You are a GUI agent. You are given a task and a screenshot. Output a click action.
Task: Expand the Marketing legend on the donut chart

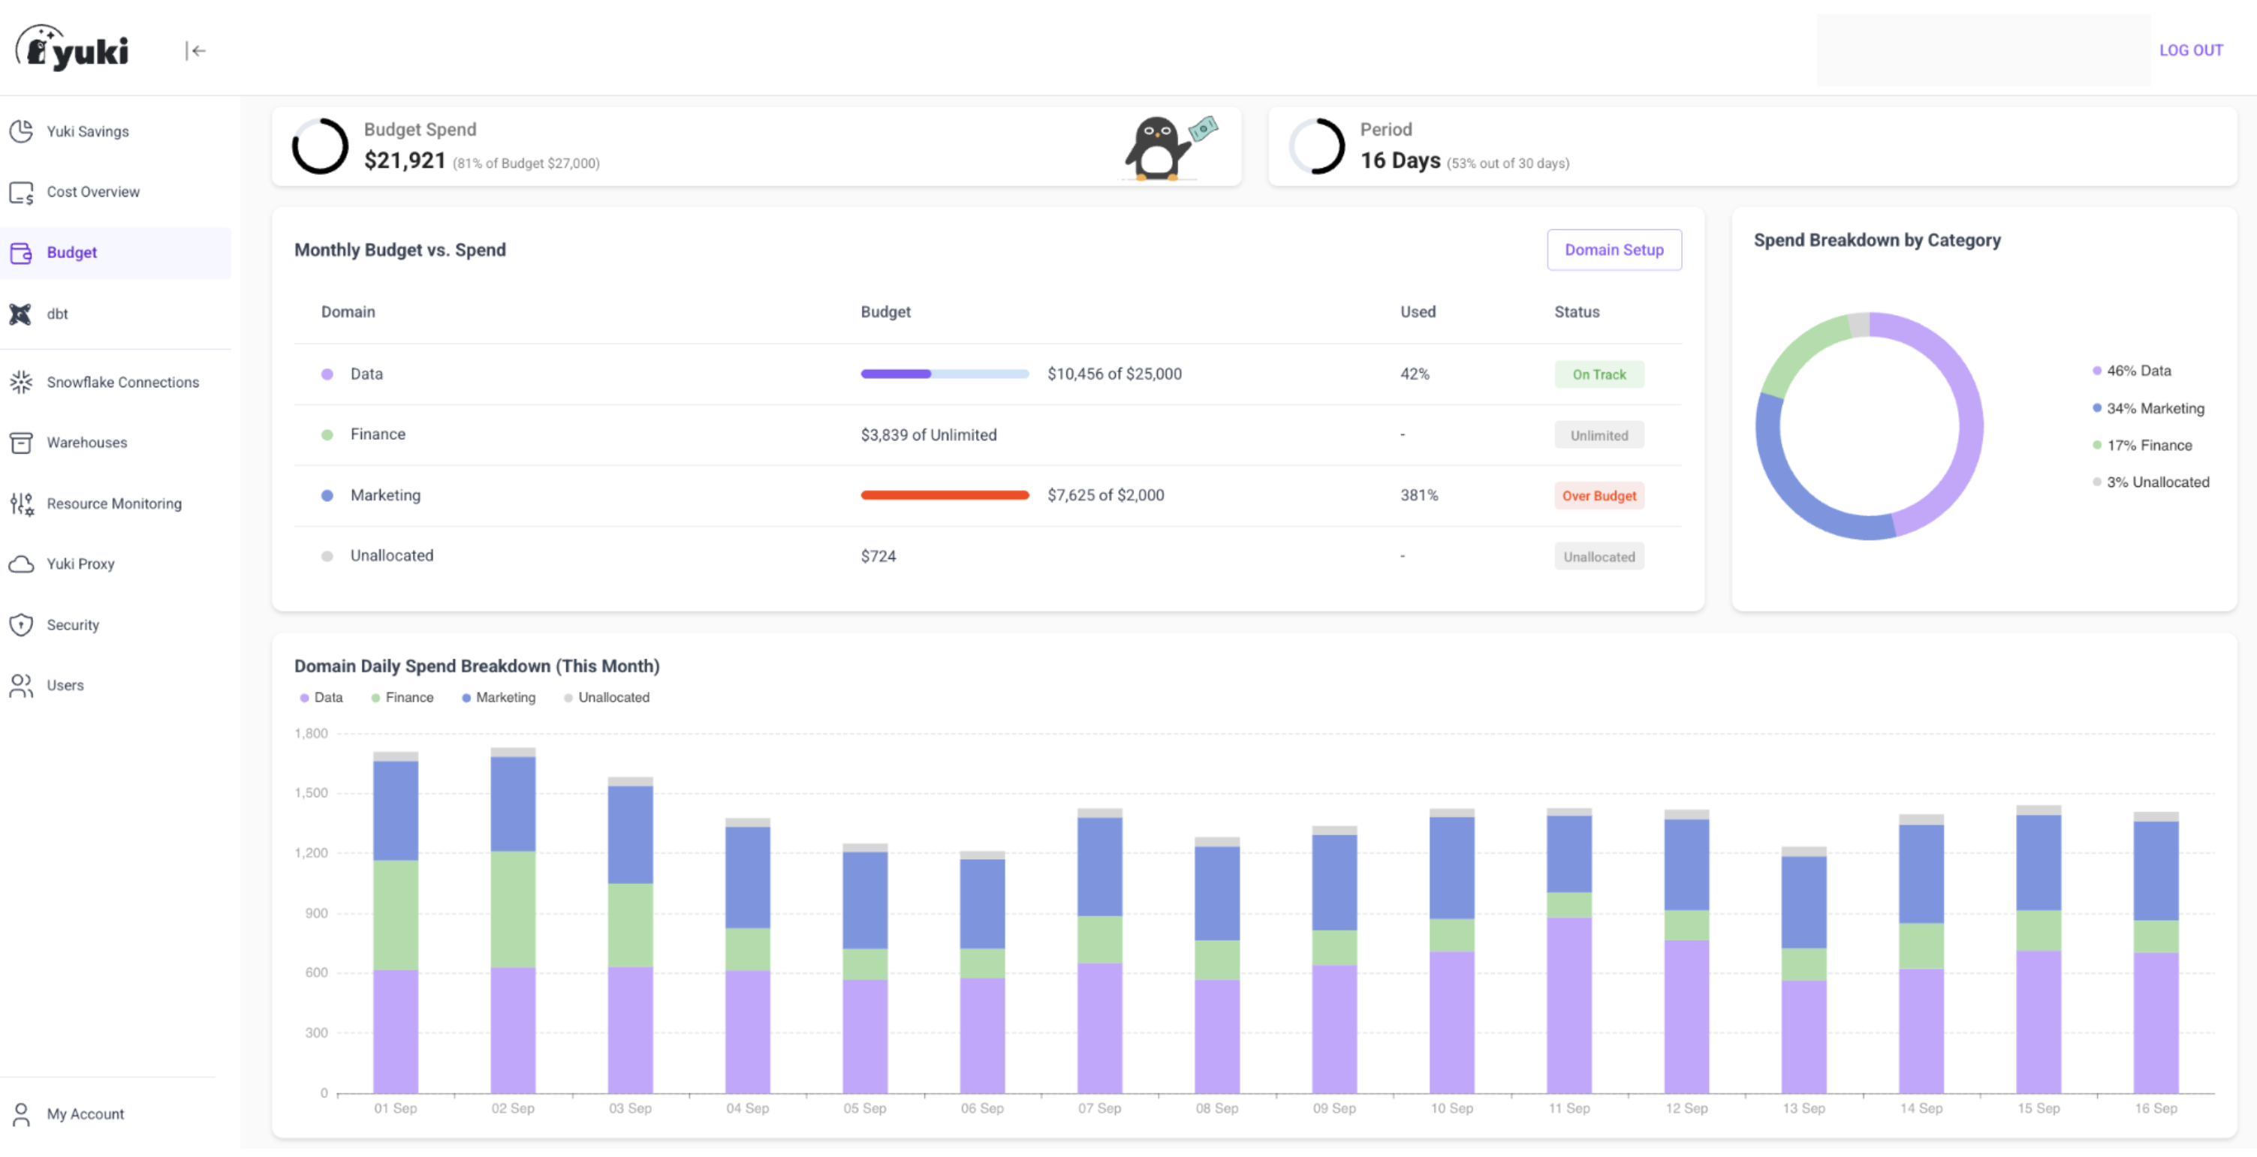(2154, 408)
